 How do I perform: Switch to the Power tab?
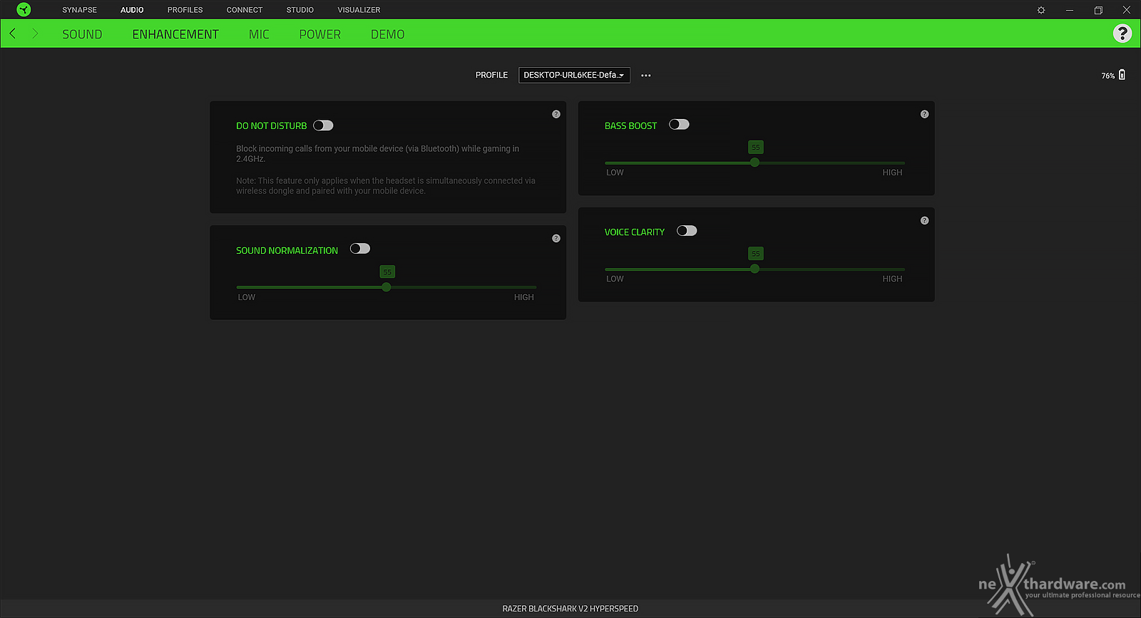(x=320, y=34)
